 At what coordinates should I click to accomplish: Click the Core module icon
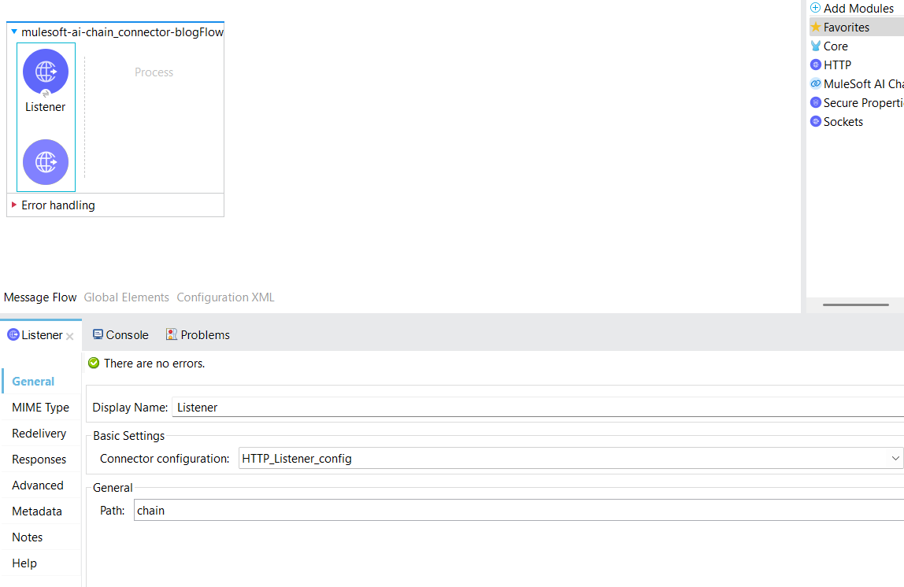tap(815, 46)
